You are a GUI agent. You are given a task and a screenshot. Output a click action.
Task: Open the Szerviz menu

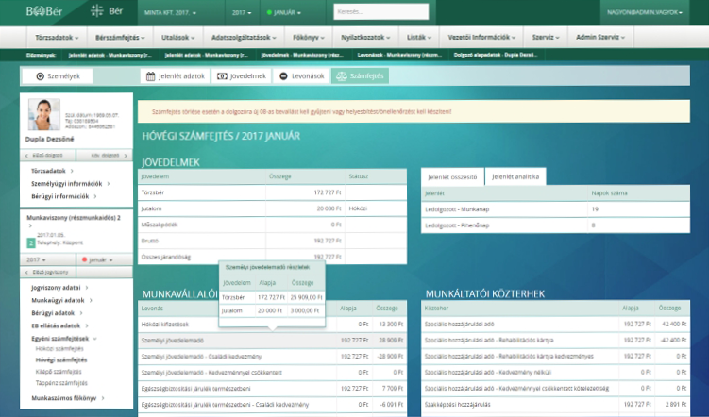tap(546, 38)
